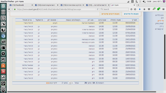Sort by the תאריך column header
The image size is (166, 93).
134,20
